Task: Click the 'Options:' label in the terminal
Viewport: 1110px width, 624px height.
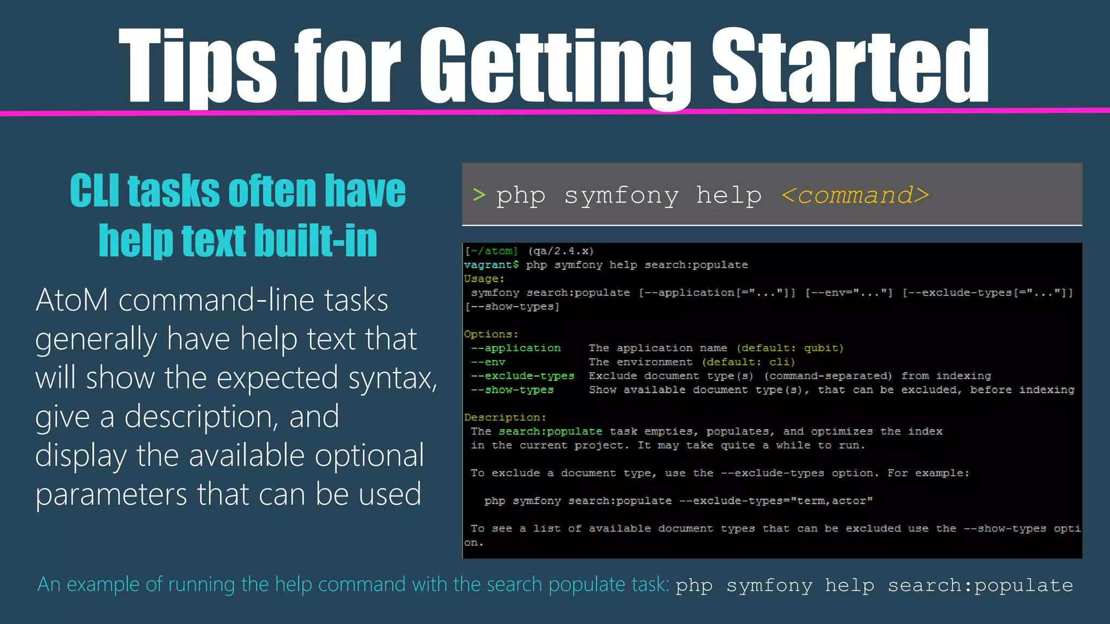Action: (x=491, y=334)
